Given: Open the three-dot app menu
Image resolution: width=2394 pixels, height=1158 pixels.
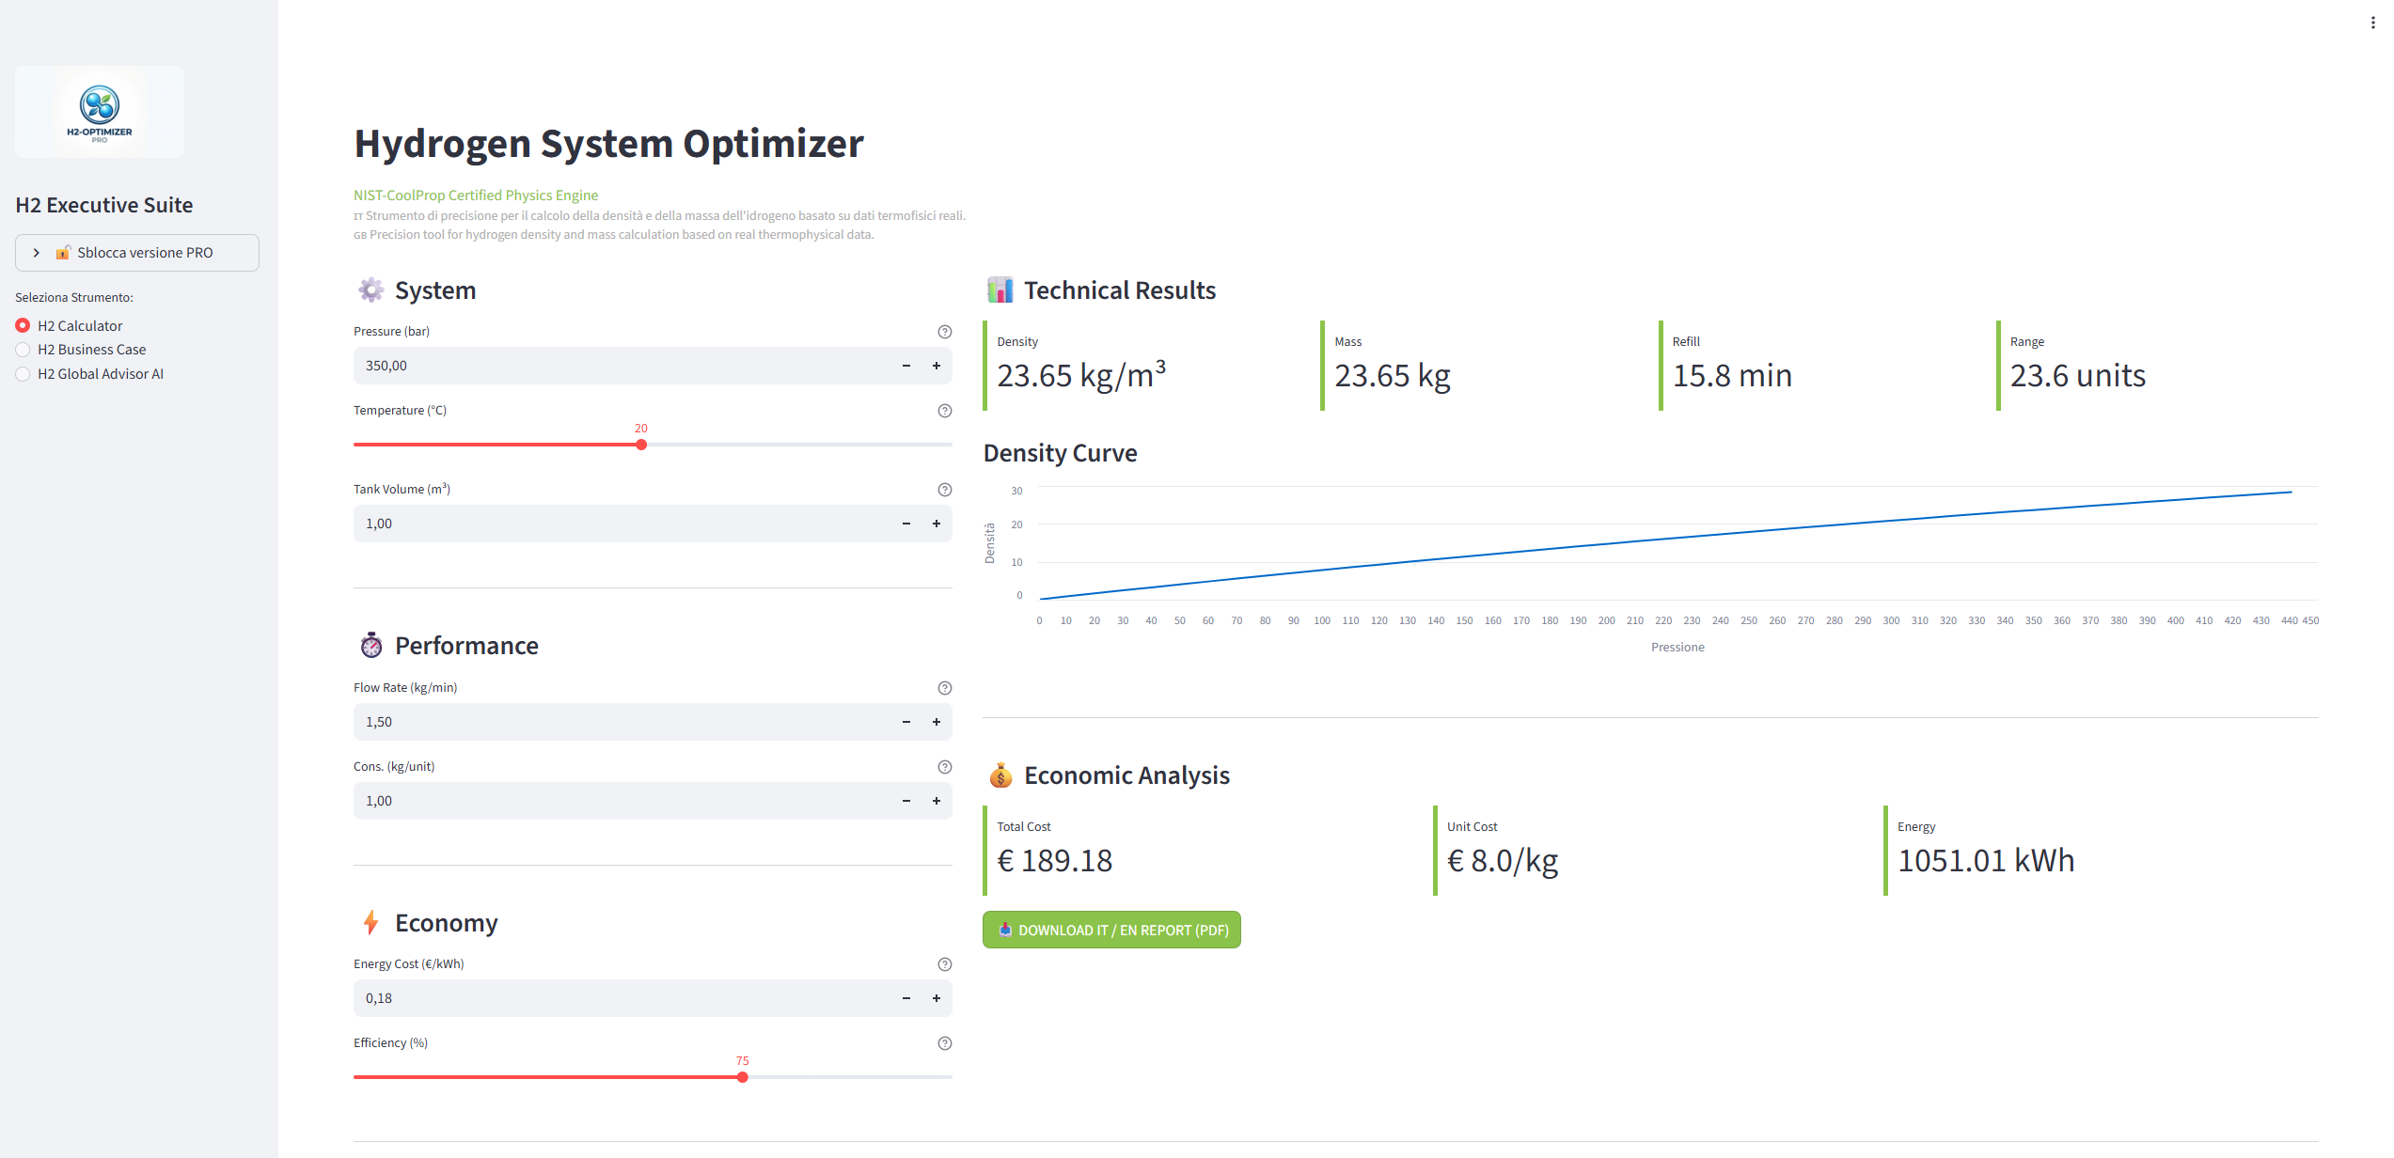Looking at the screenshot, I should pyautogui.click(x=2372, y=23).
